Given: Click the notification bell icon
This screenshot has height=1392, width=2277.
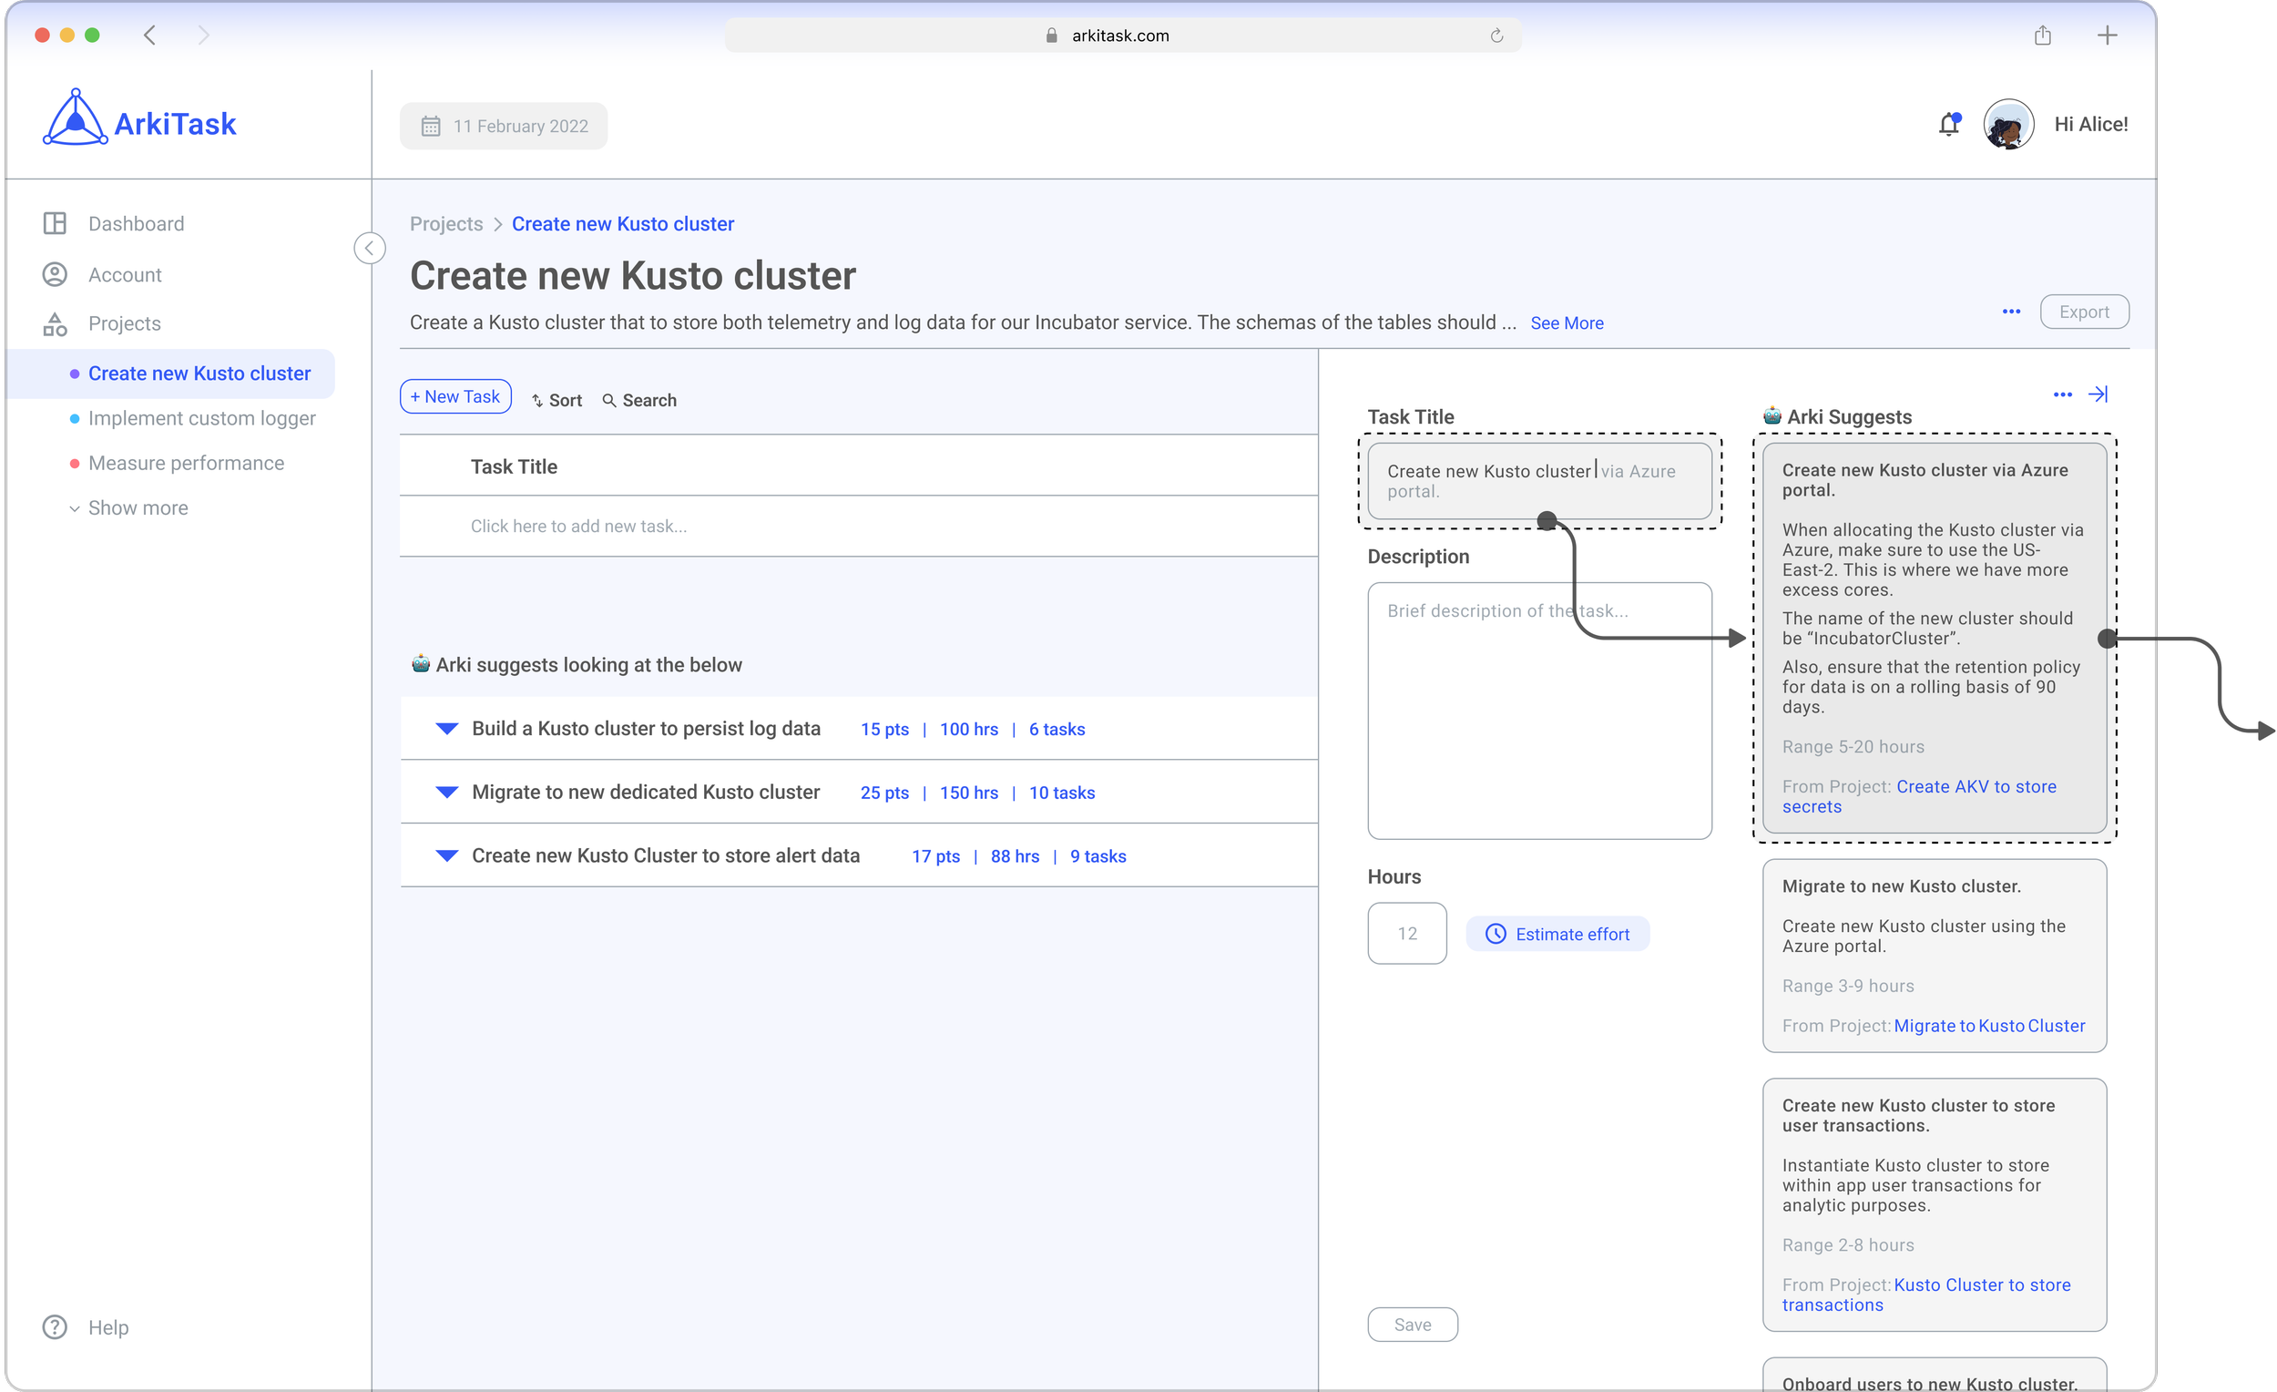Looking at the screenshot, I should 1949,124.
